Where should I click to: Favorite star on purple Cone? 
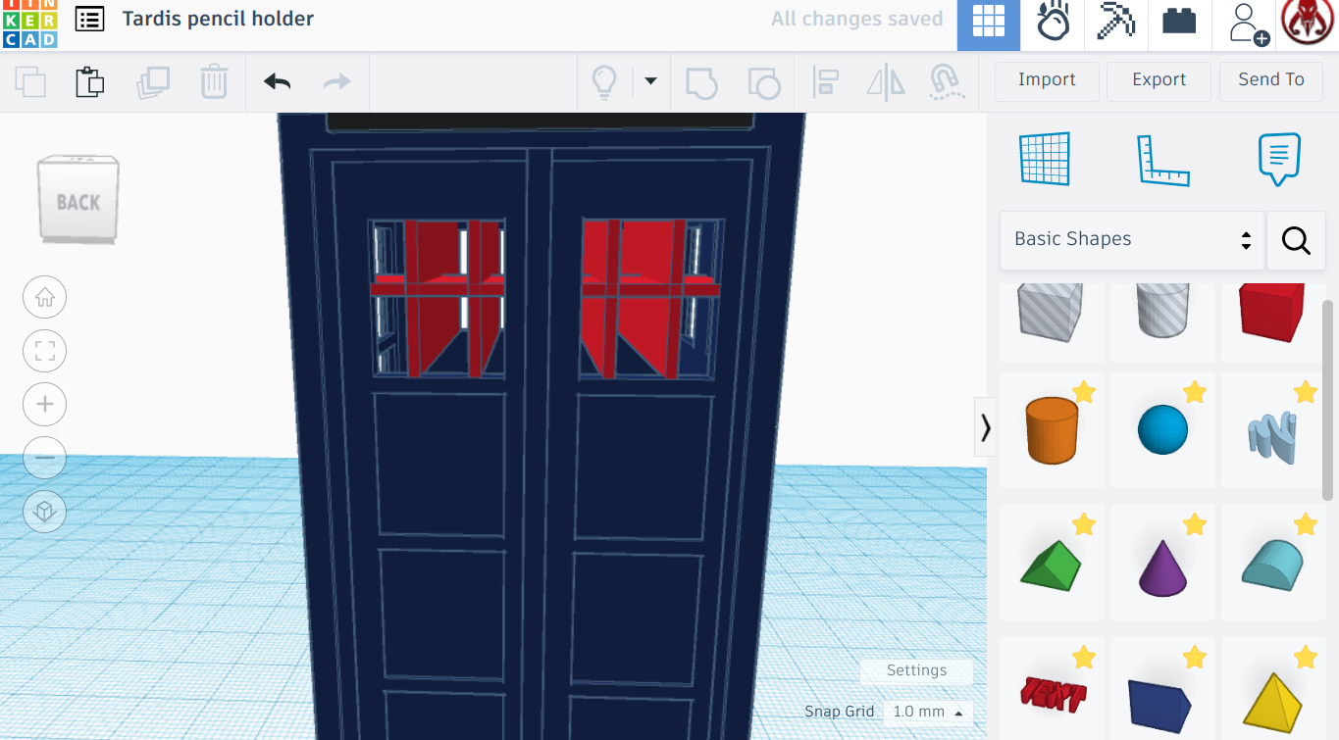pos(1195,525)
